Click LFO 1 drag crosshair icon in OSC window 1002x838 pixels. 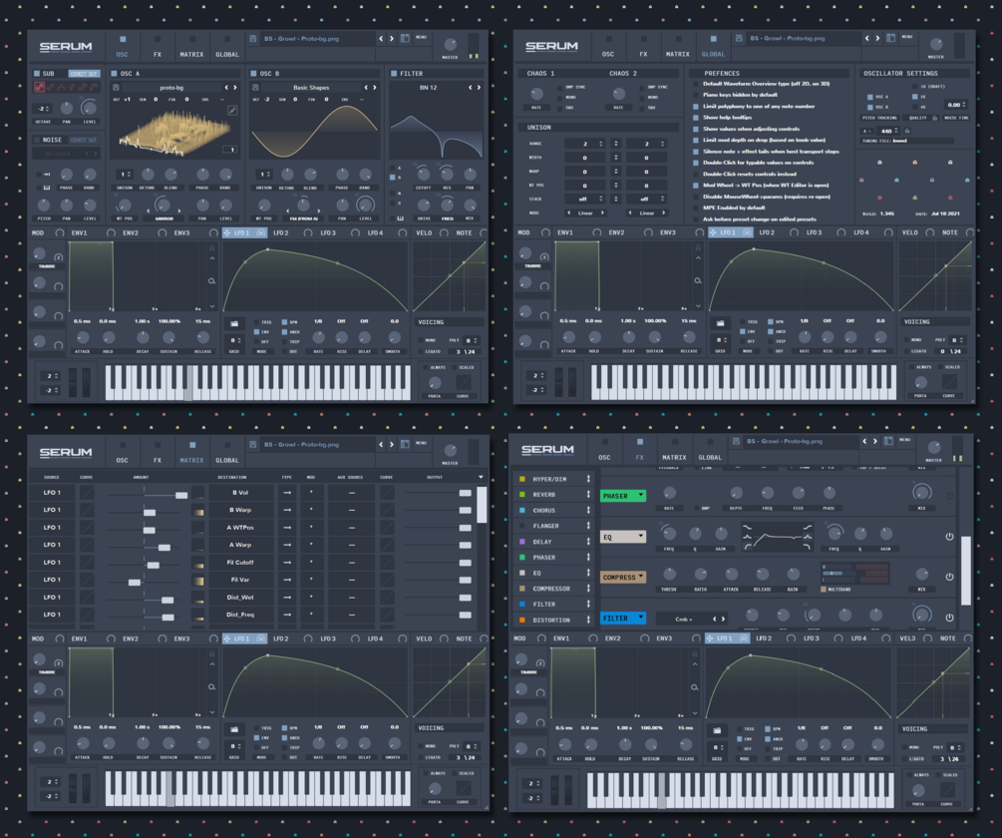(227, 232)
